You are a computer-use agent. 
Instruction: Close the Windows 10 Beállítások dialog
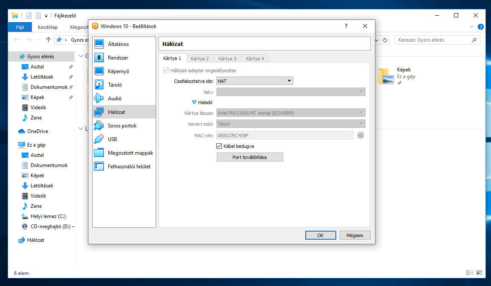coord(365,26)
